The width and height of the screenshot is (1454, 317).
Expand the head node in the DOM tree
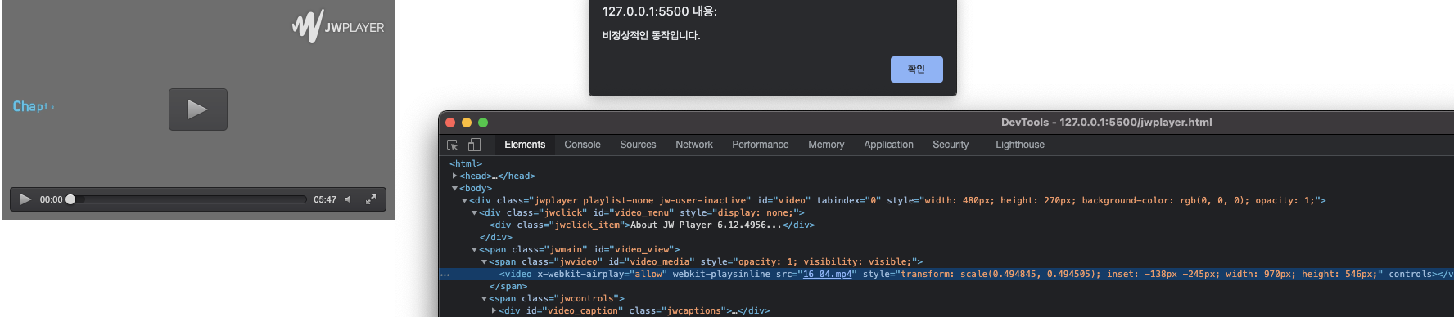455,176
